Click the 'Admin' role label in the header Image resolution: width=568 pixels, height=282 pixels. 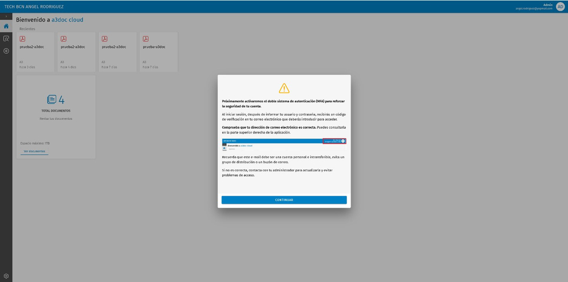point(548,5)
